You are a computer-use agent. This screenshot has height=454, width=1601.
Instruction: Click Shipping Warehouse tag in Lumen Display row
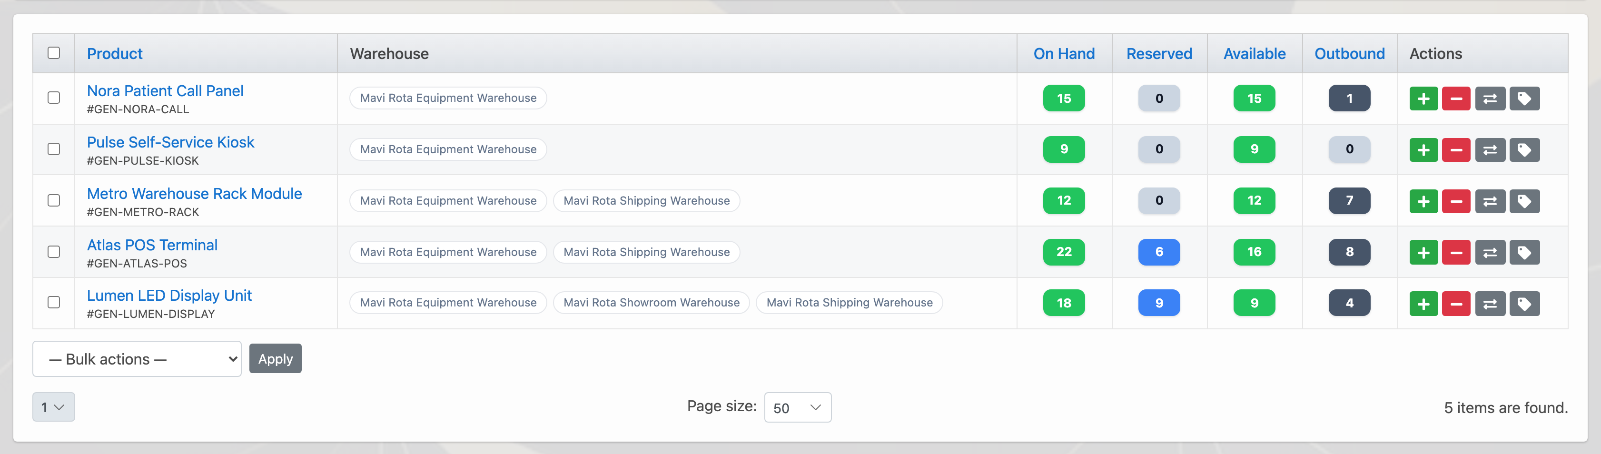coord(850,303)
